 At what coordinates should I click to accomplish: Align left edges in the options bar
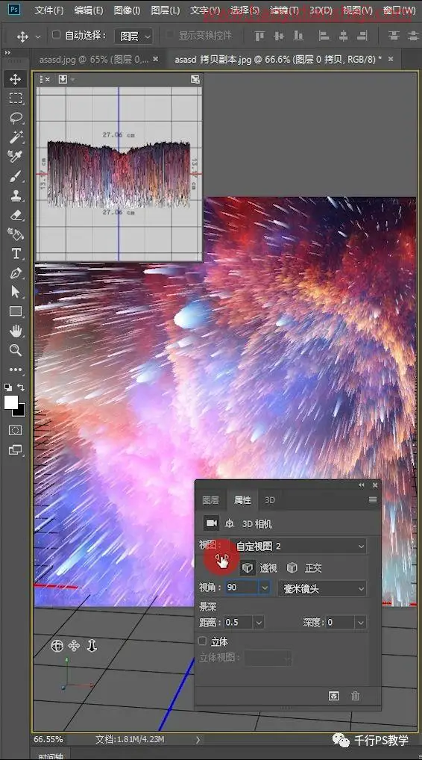[324, 35]
